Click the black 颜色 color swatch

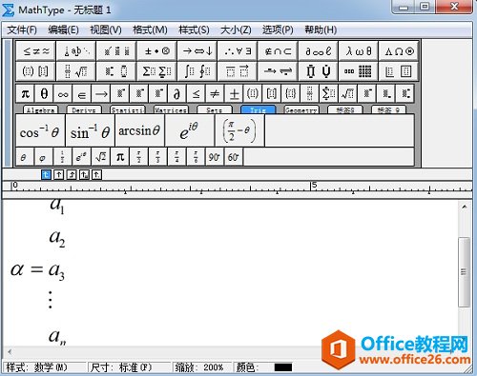click(x=283, y=367)
